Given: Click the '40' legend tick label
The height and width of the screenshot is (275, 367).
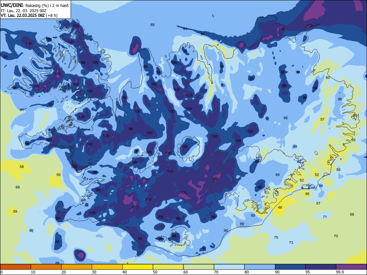Looking at the screenshot, I should [x=124, y=272].
